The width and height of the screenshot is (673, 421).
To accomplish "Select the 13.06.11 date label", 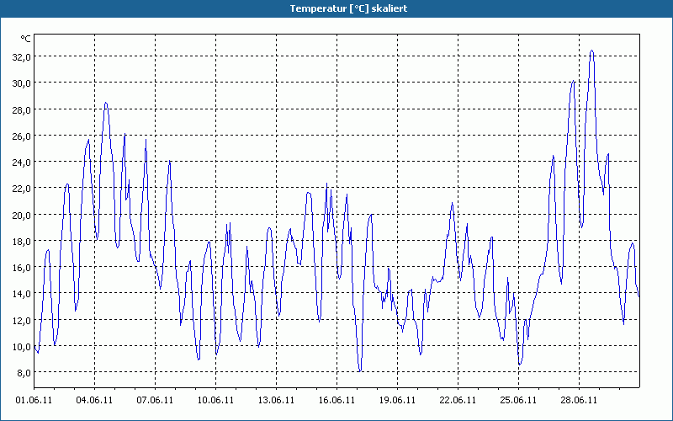I will point(276,400).
